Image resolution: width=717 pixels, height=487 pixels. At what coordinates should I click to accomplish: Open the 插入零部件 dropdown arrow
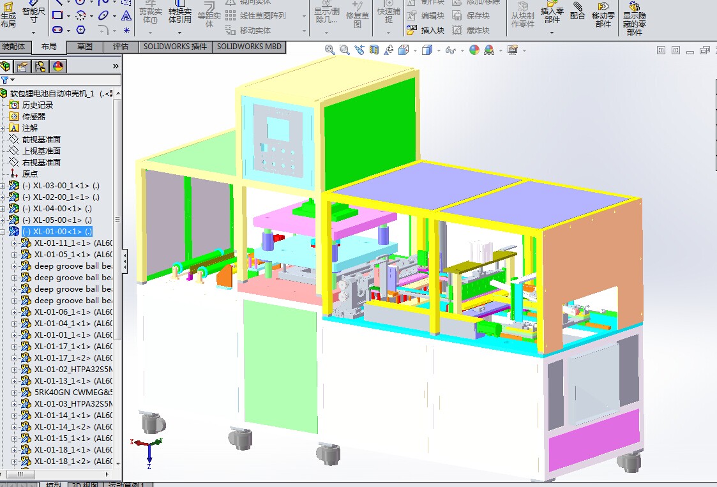552,33
